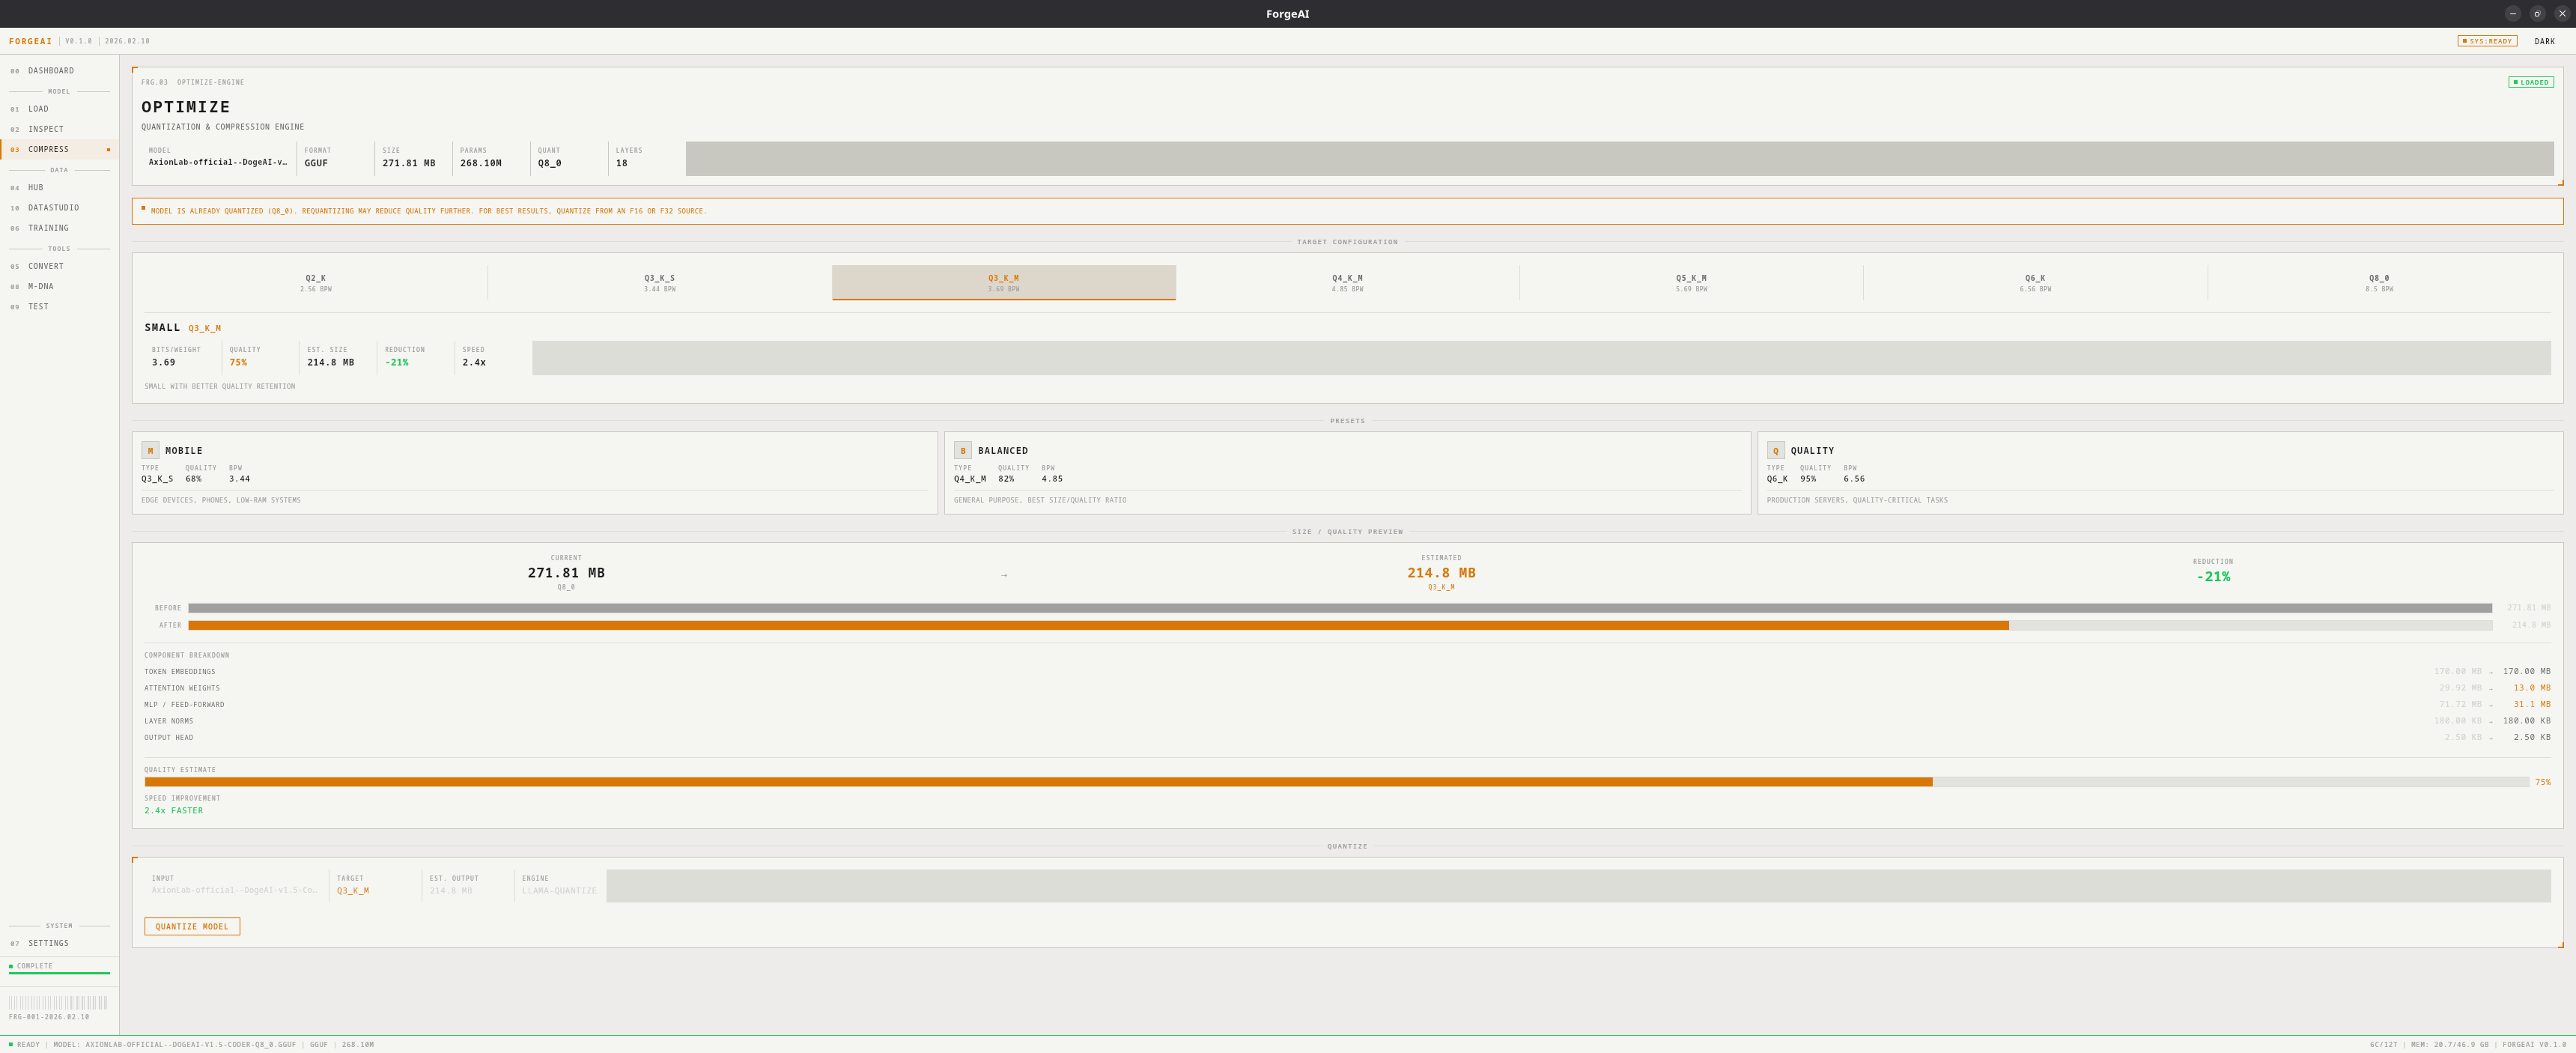Click the Quality Estimate progress bar
2576x1053 pixels.
click(x=1336, y=782)
